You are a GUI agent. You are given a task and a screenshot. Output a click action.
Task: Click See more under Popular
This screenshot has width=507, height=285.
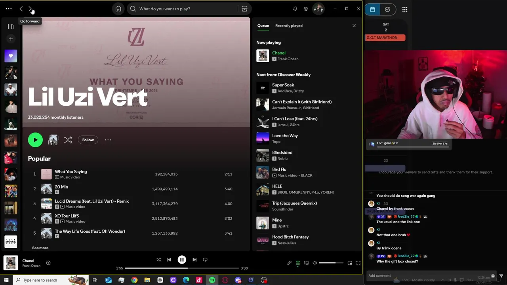40,248
